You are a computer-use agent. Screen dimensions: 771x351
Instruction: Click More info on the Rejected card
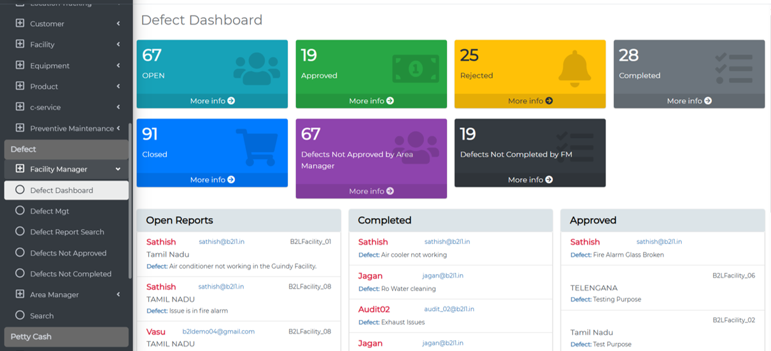530,101
